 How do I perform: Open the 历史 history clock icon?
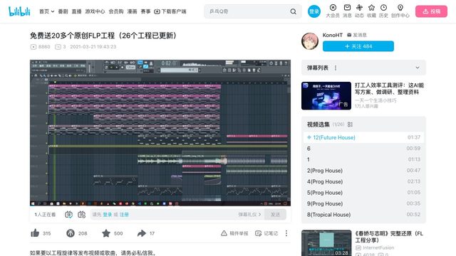click(383, 8)
